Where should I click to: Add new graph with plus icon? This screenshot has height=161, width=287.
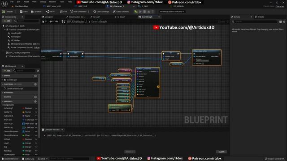[35, 76]
